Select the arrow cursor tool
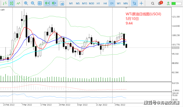This screenshot has width=183, height=107. 134,3
